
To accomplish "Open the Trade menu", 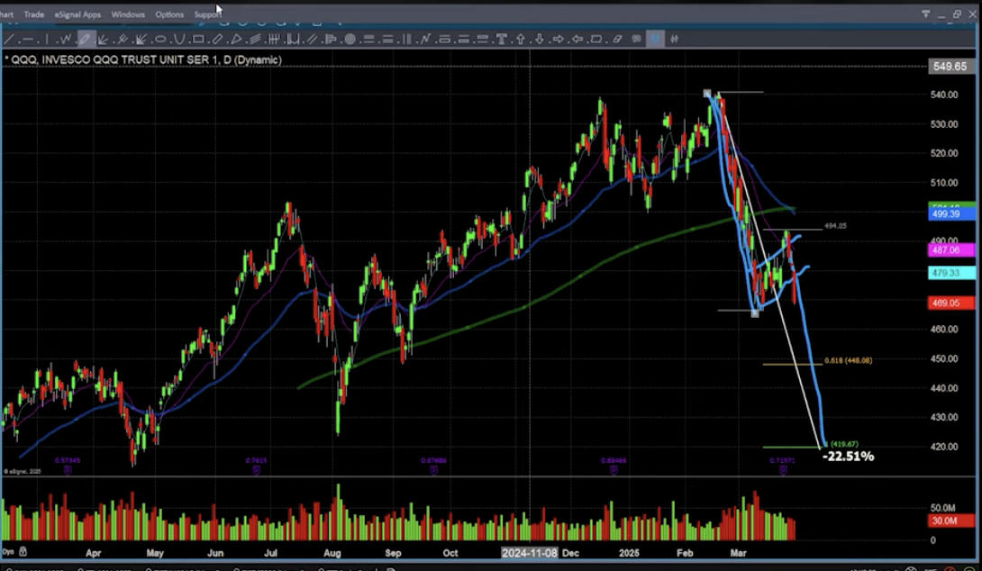I will (34, 14).
